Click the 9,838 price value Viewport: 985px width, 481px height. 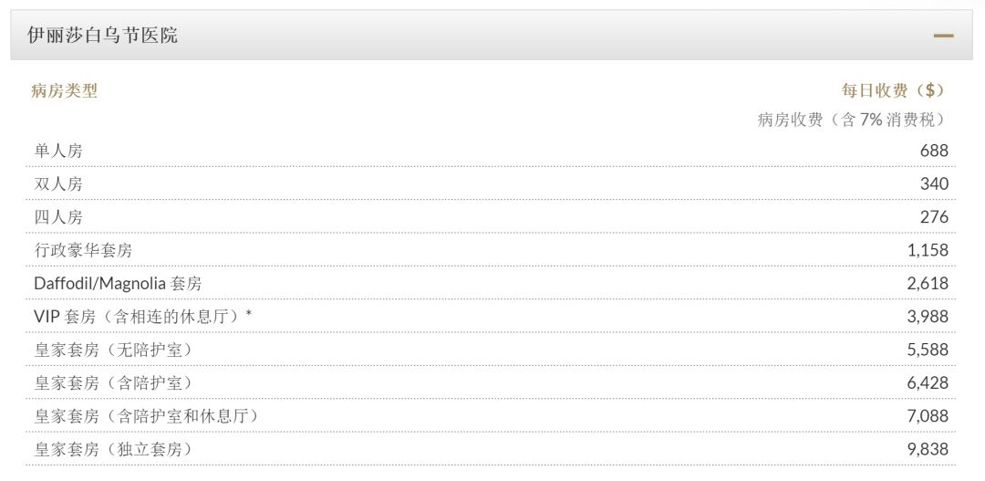point(928,449)
